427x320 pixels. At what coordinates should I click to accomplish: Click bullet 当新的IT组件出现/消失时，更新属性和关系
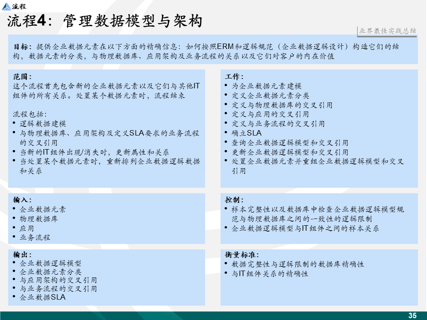[94, 152]
